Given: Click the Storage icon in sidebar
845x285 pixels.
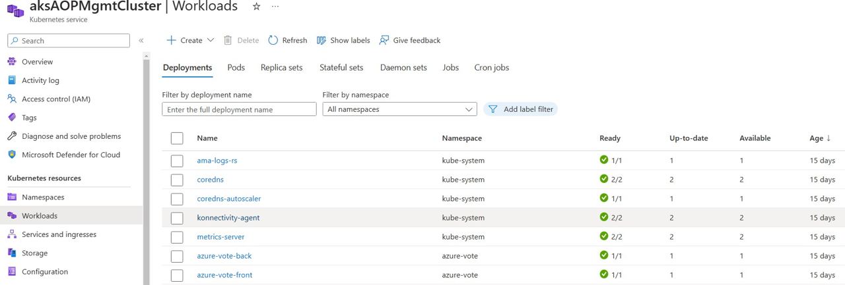Looking at the screenshot, I should pyautogui.click(x=11, y=253).
